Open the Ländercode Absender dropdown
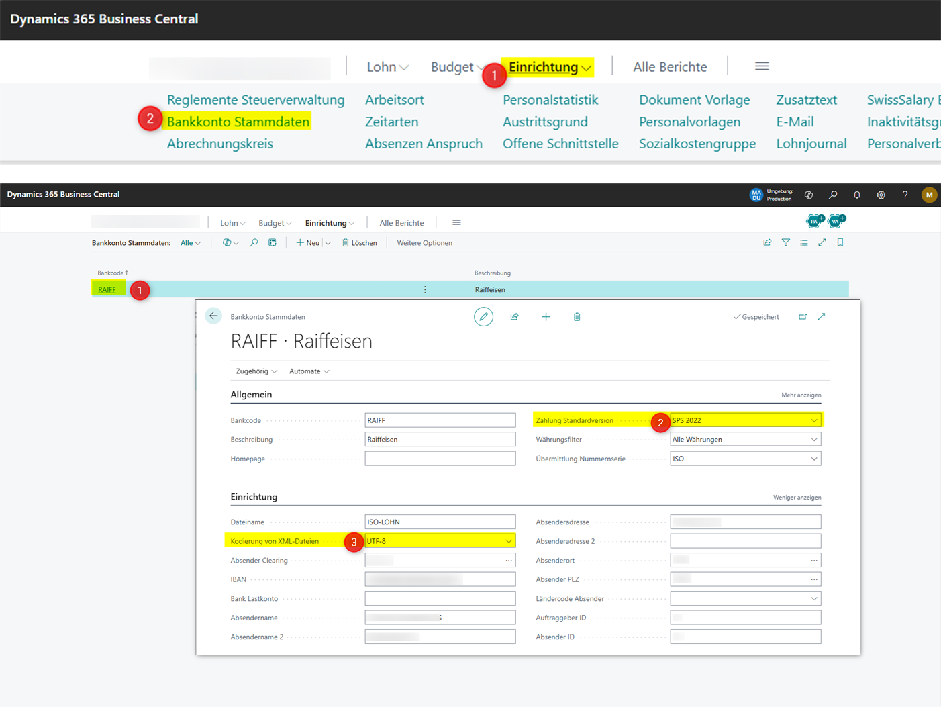 click(x=745, y=598)
